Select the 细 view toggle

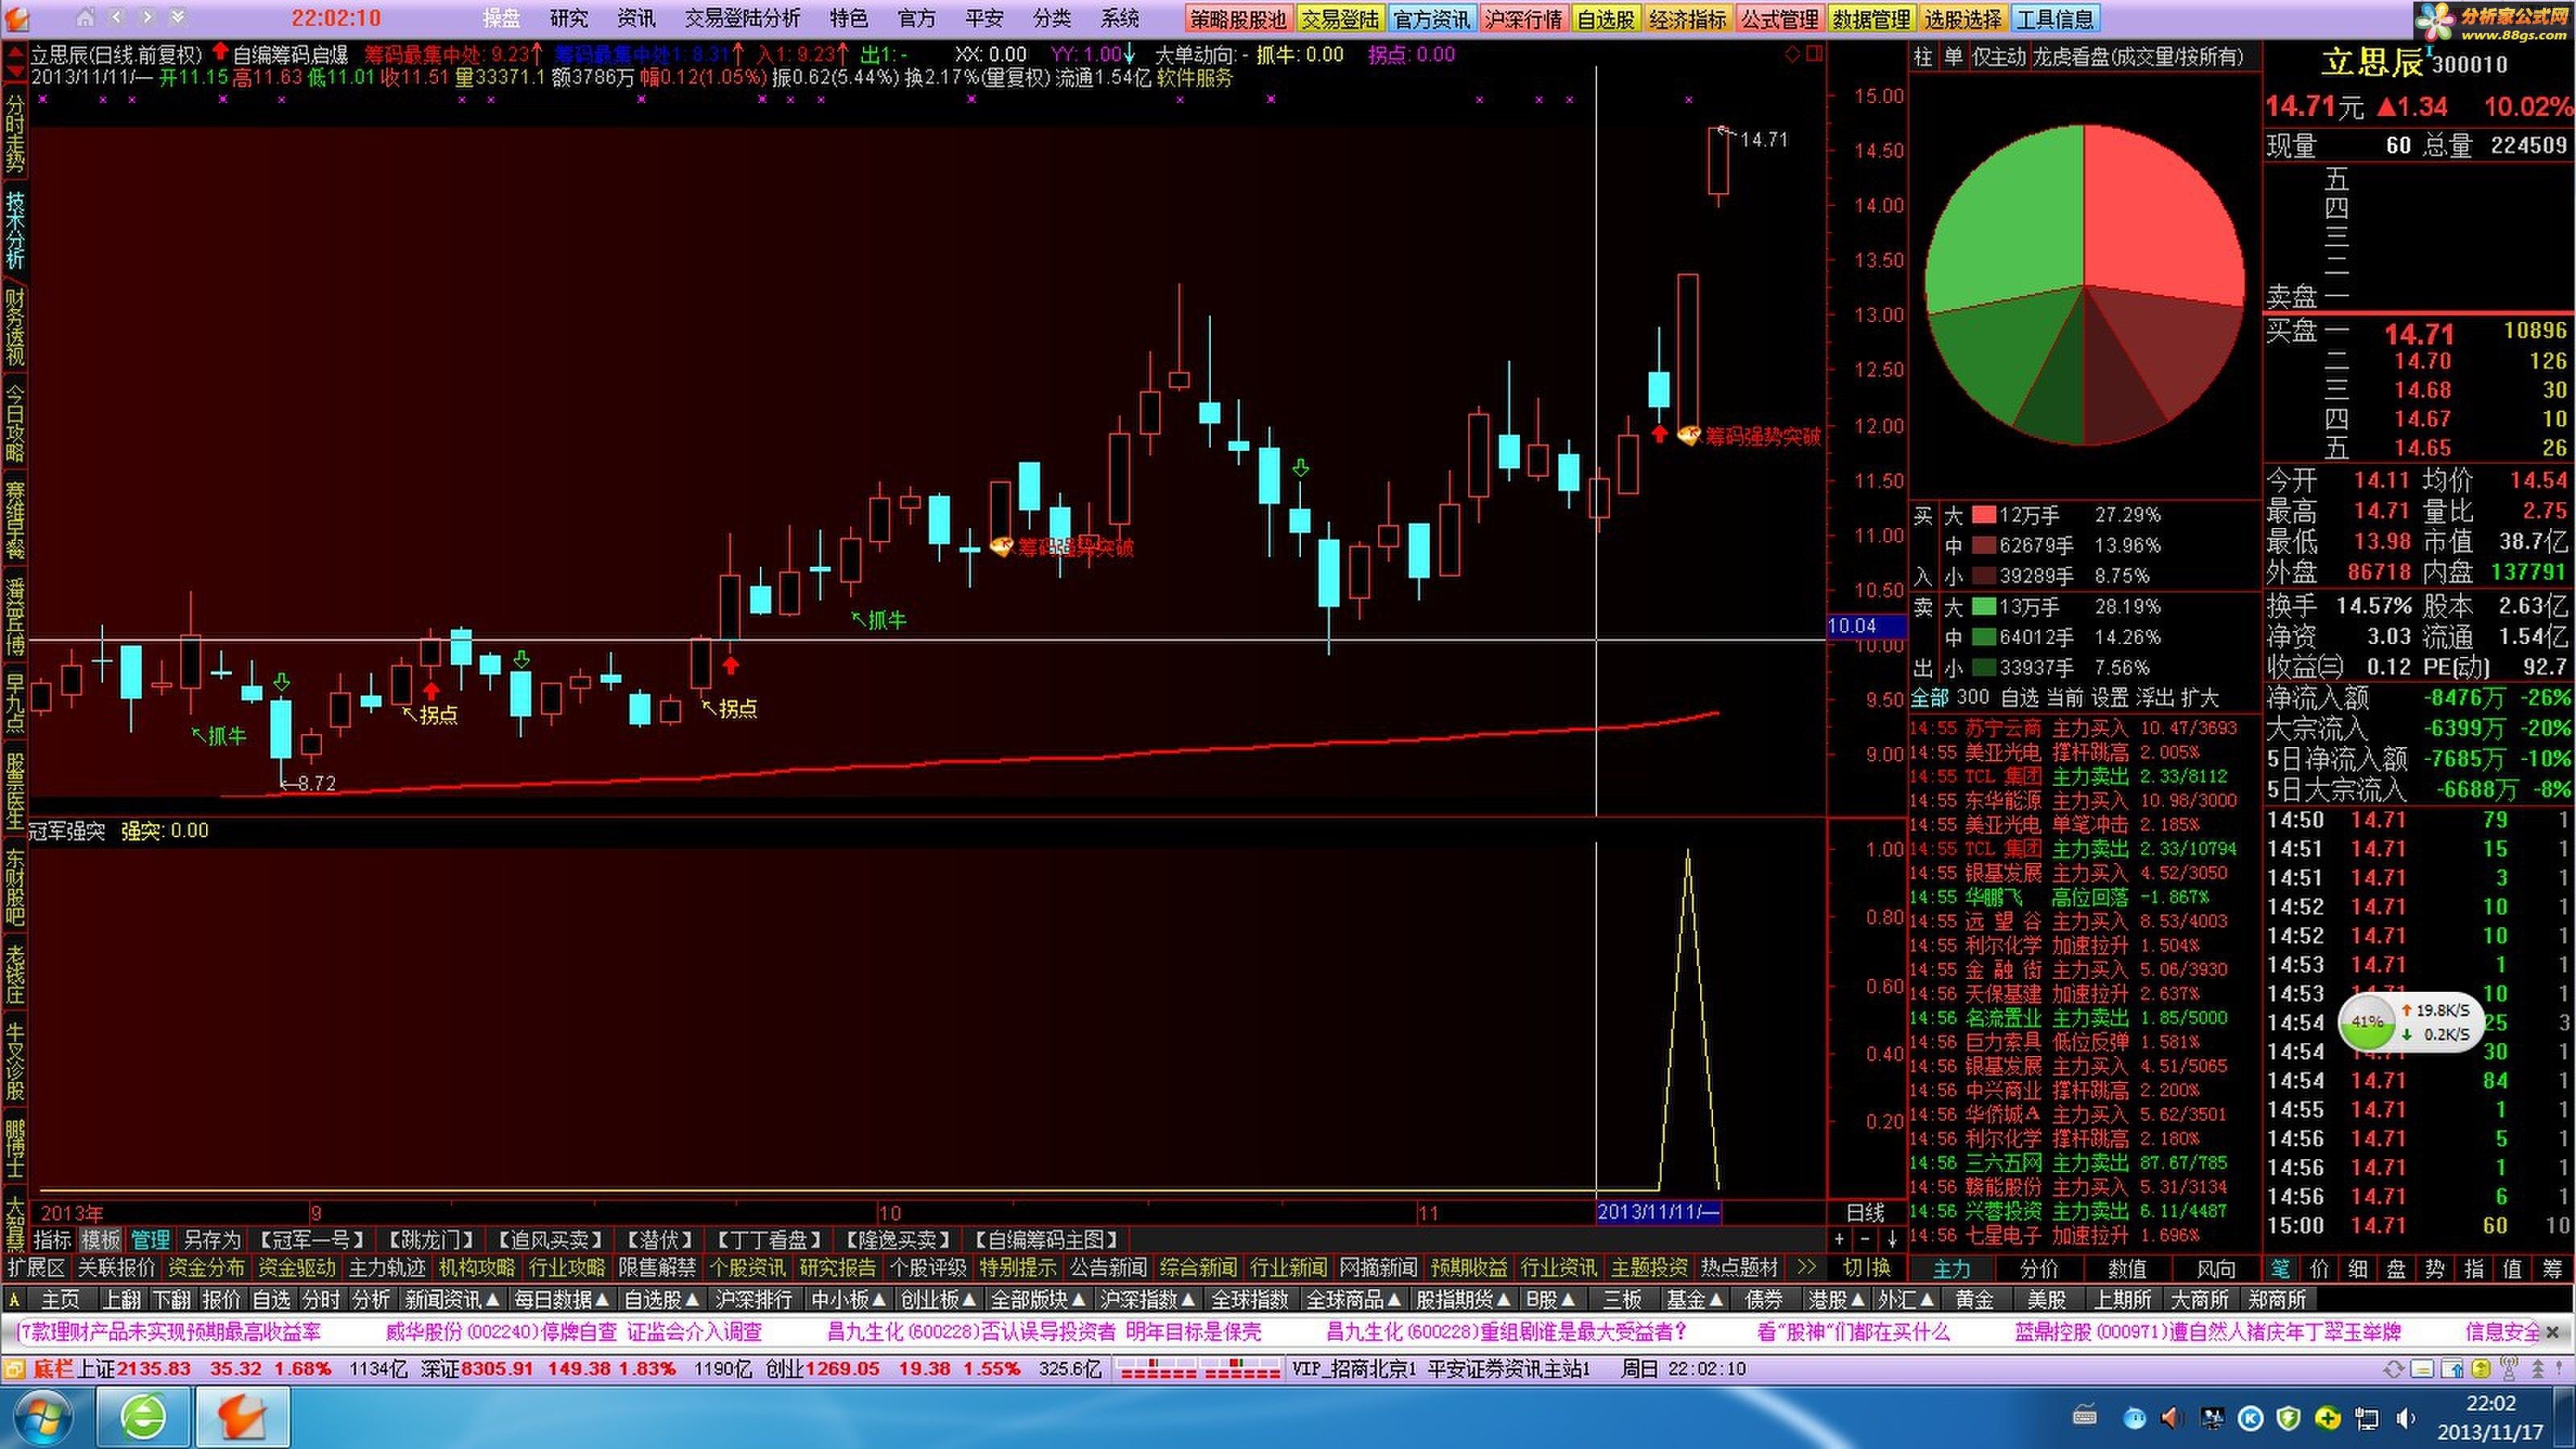tap(2358, 1268)
